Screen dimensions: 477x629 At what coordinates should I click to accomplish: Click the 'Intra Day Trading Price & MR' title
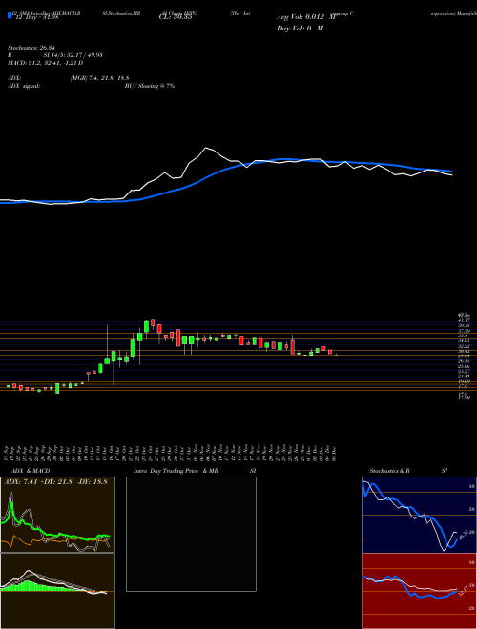tap(176, 471)
